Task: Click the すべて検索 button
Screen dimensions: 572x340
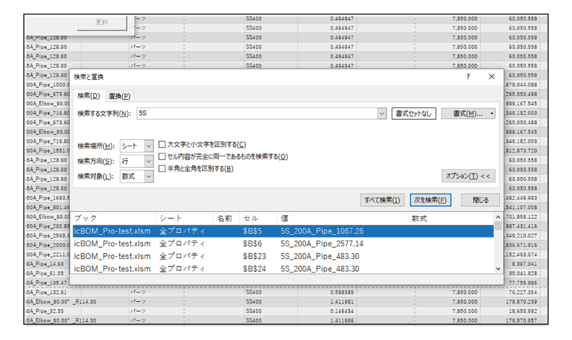Action: pyautogui.click(x=382, y=200)
